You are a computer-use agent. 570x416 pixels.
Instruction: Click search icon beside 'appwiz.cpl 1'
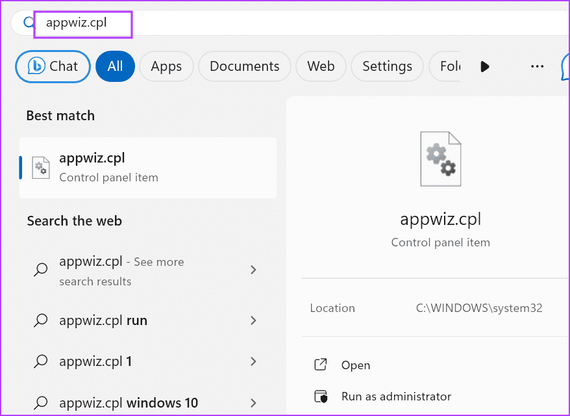41,361
